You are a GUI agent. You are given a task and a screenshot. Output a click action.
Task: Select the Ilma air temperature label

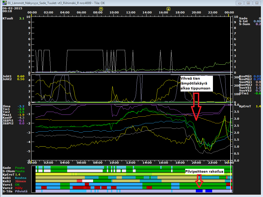click(x=6, y=106)
